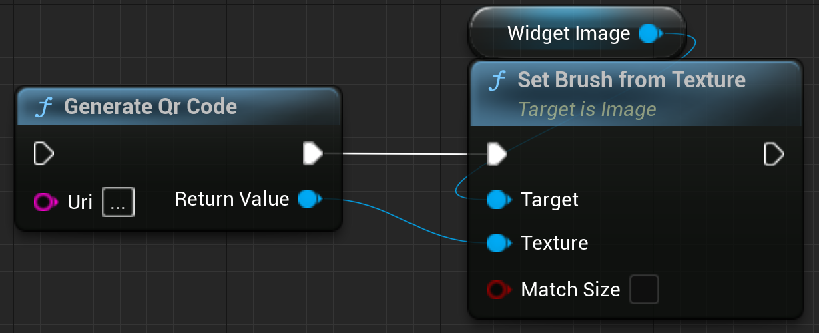Enable the Match Size checkbox

[644, 290]
